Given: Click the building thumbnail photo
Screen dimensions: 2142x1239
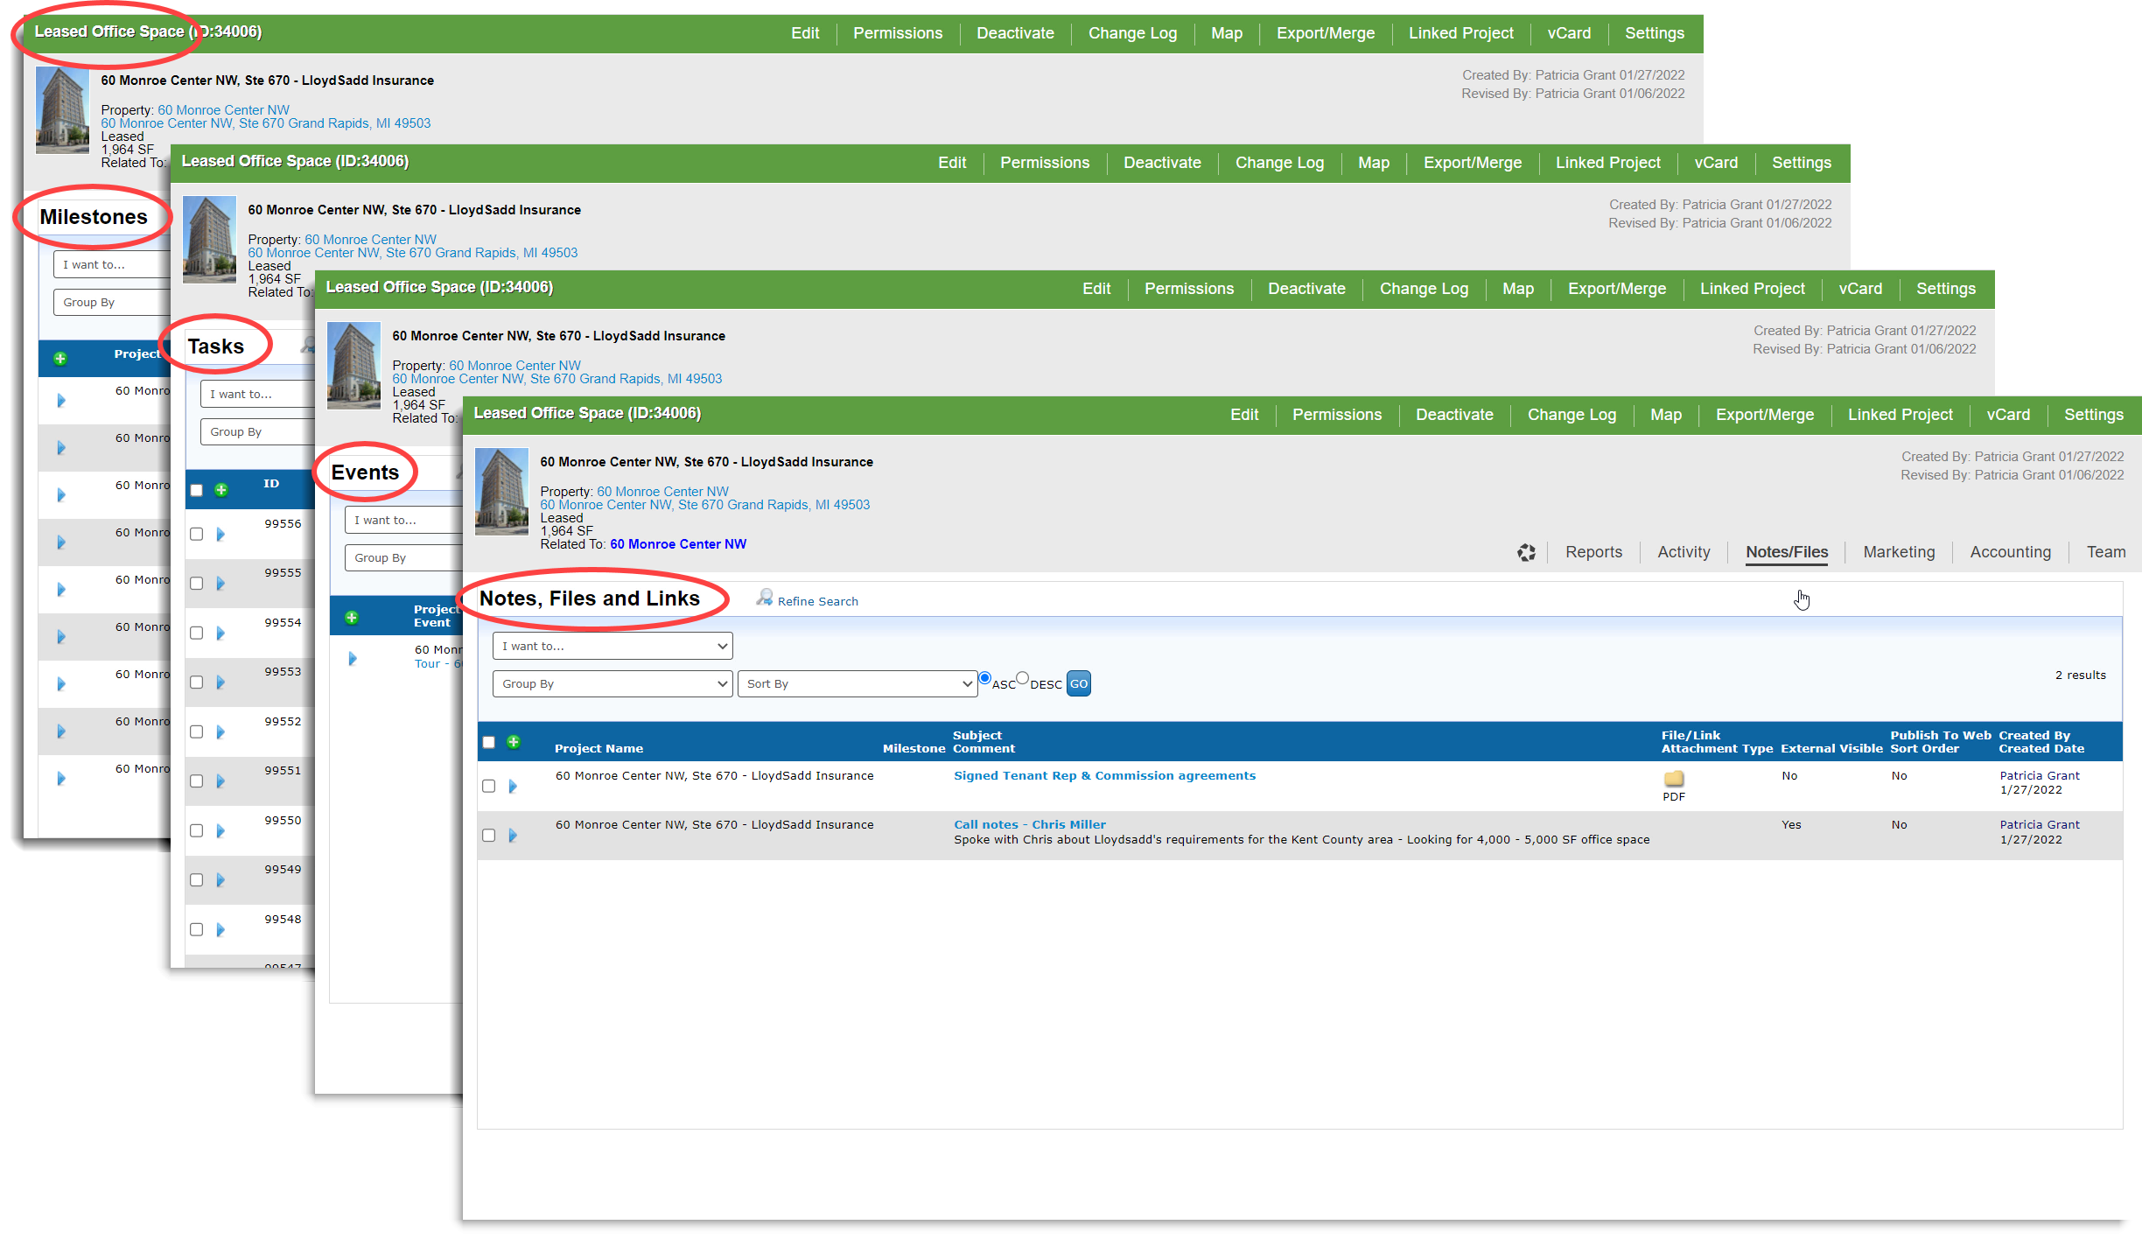Looking at the screenshot, I should pyautogui.click(x=501, y=491).
